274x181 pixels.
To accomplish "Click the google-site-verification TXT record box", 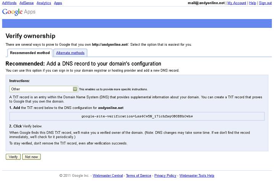I will click(137, 116).
